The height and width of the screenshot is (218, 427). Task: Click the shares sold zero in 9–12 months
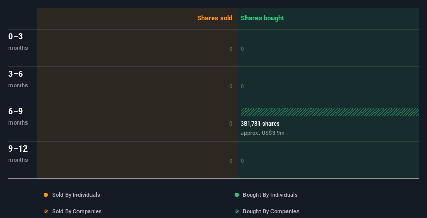click(x=231, y=161)
